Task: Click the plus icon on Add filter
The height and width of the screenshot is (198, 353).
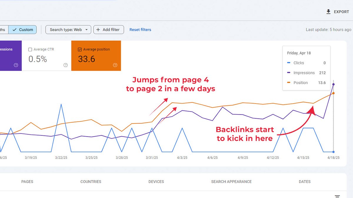Action: pos(98,30)
